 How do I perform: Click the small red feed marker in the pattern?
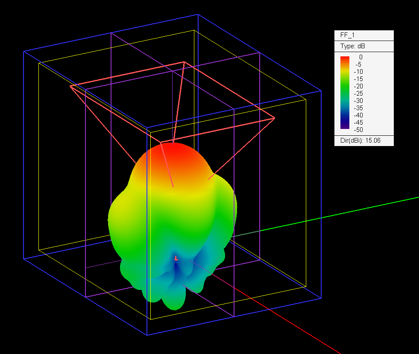[x=176, y=258]
